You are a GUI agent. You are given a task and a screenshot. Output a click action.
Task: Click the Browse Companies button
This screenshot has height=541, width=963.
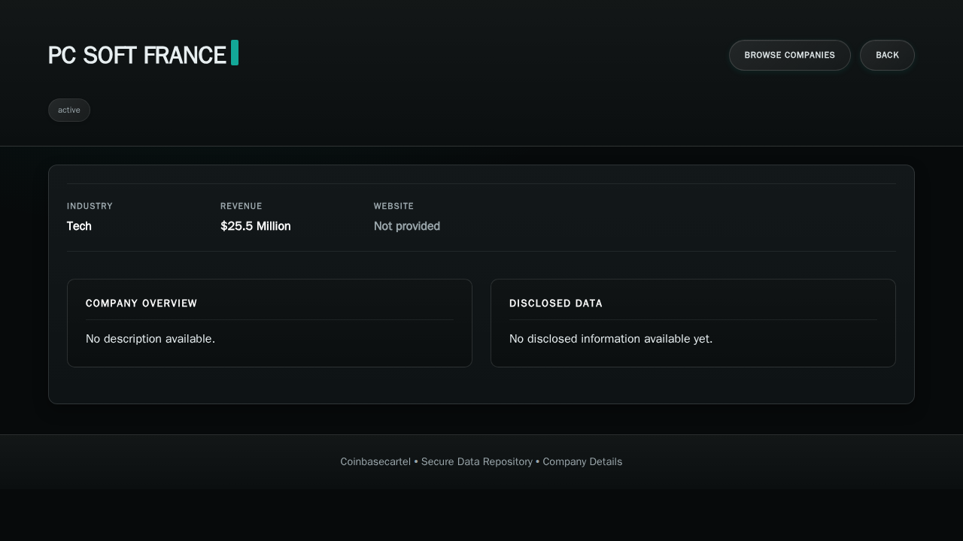pos(789,55)
